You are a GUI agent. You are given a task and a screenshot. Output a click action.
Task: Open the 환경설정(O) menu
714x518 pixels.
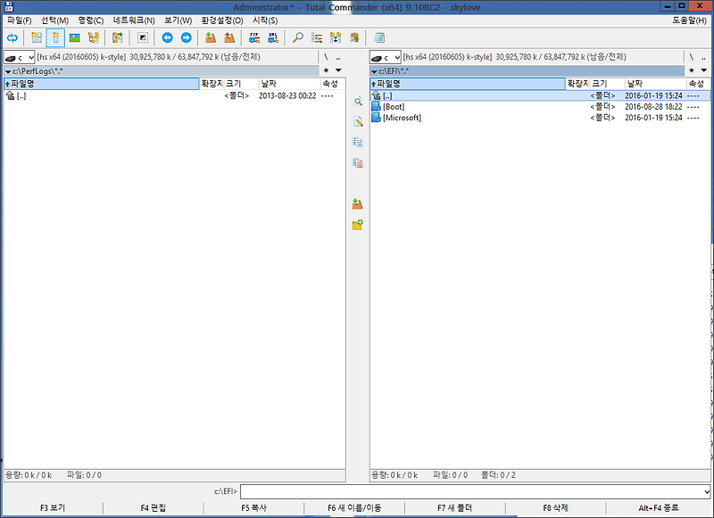point(222,21)
